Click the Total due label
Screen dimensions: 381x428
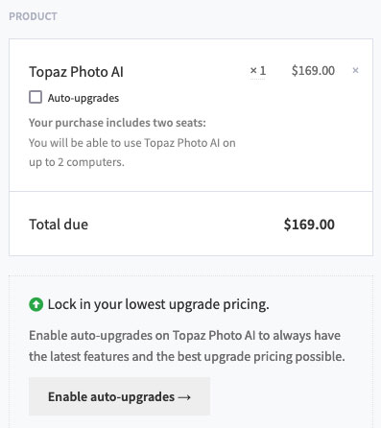click(59, 225)
